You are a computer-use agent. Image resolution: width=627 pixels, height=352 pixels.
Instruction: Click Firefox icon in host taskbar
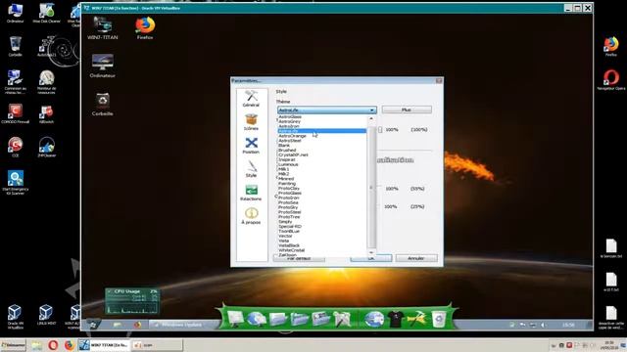pyautogui.click(x=69, y=345)
